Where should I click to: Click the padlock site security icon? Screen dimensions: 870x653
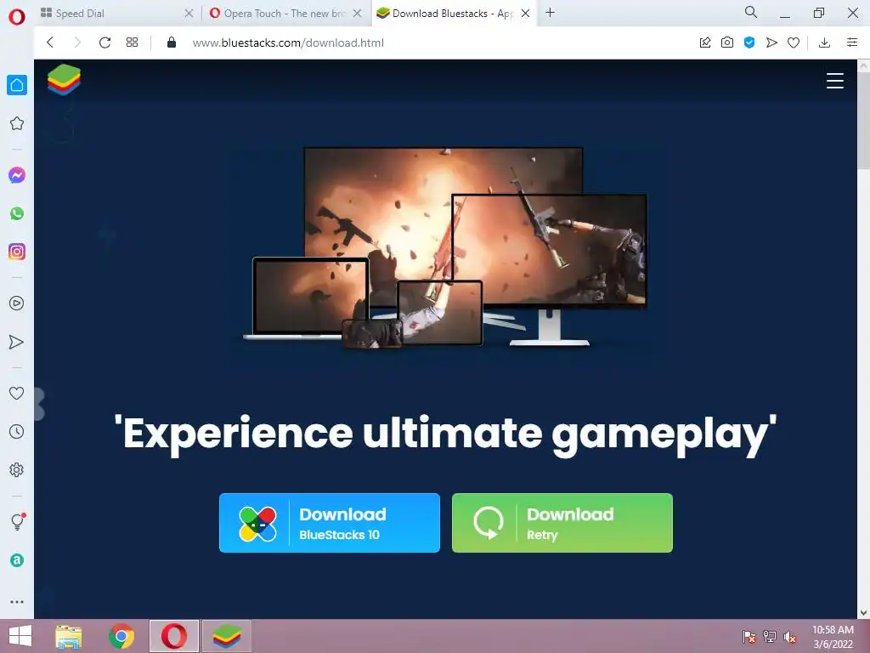pos(172,43)
